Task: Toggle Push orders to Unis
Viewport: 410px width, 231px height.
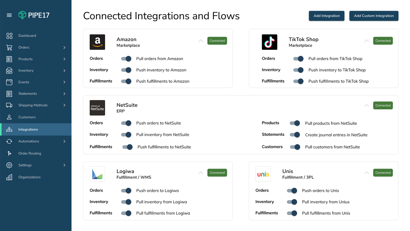Action: click(x=292, y=191)
